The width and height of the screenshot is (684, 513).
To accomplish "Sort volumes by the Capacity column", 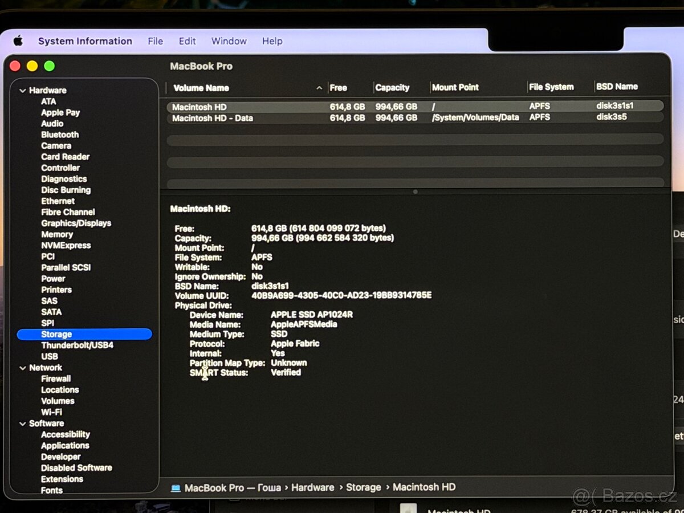I will (392, 87).
